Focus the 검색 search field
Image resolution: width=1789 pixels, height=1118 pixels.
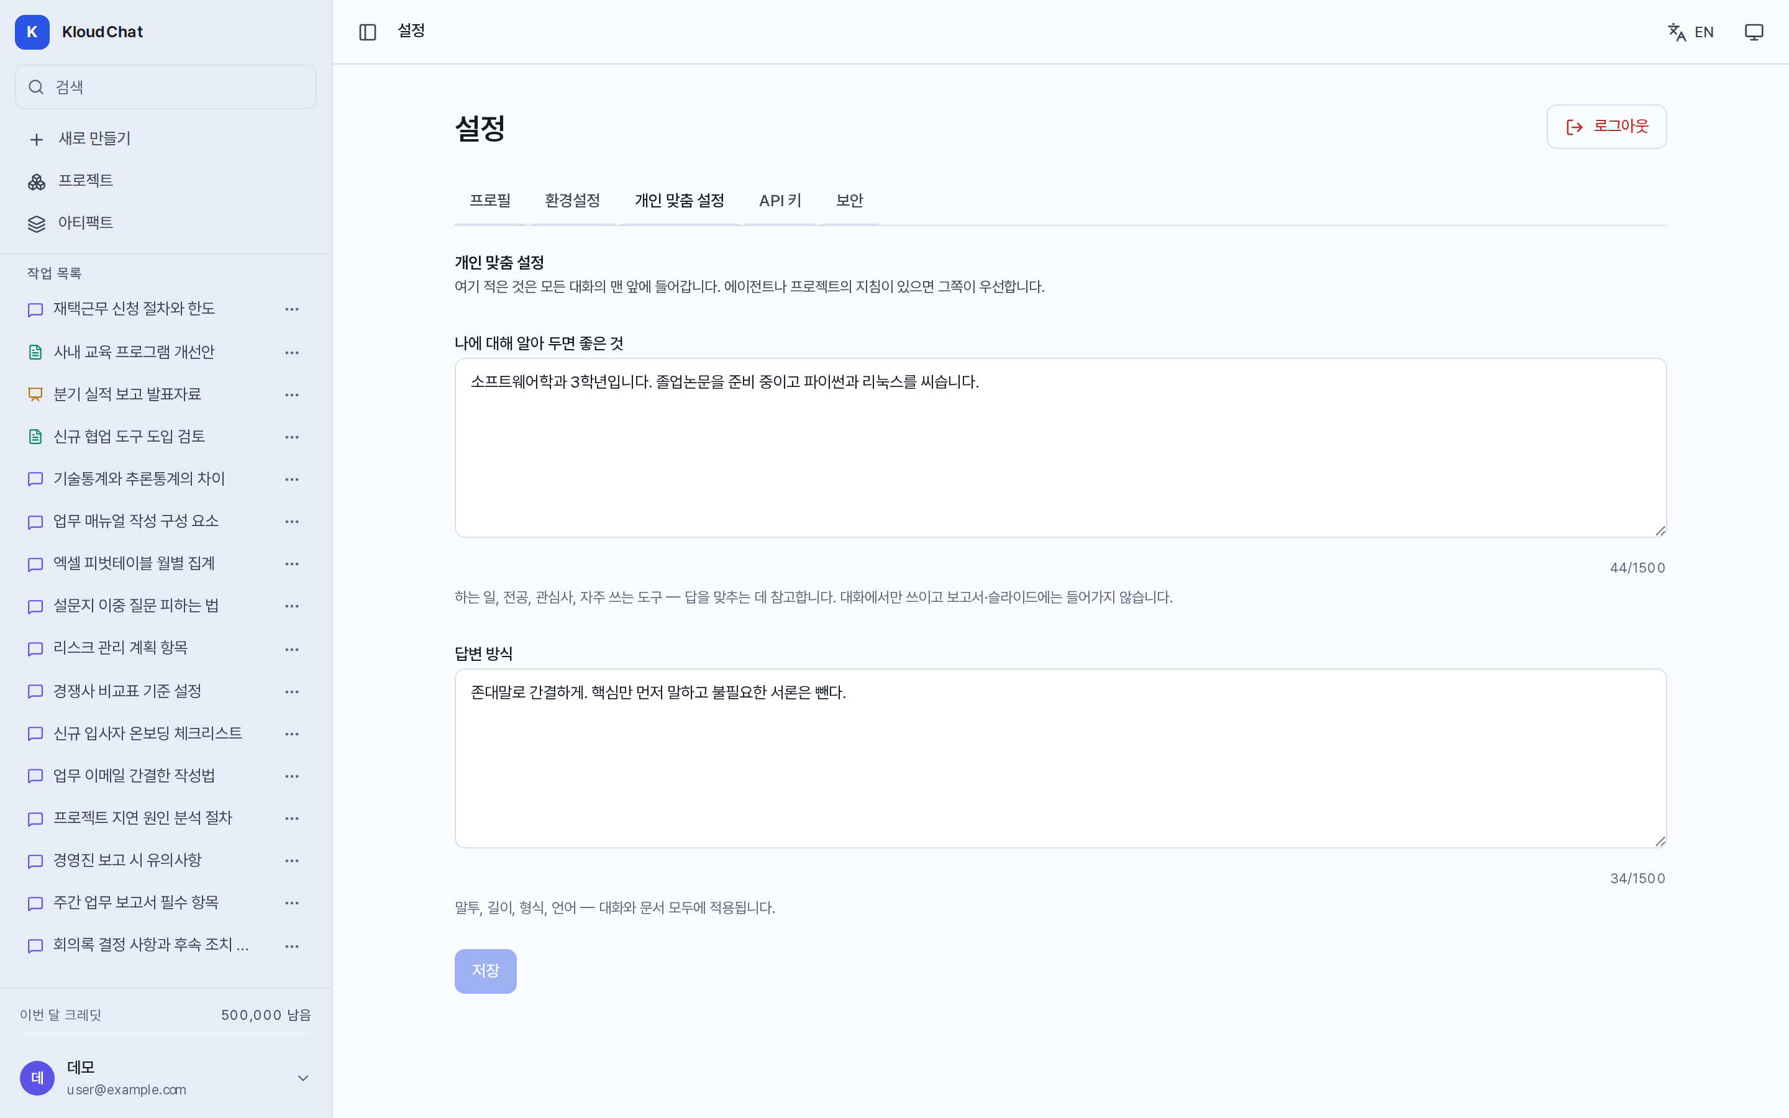pos(166,87)
